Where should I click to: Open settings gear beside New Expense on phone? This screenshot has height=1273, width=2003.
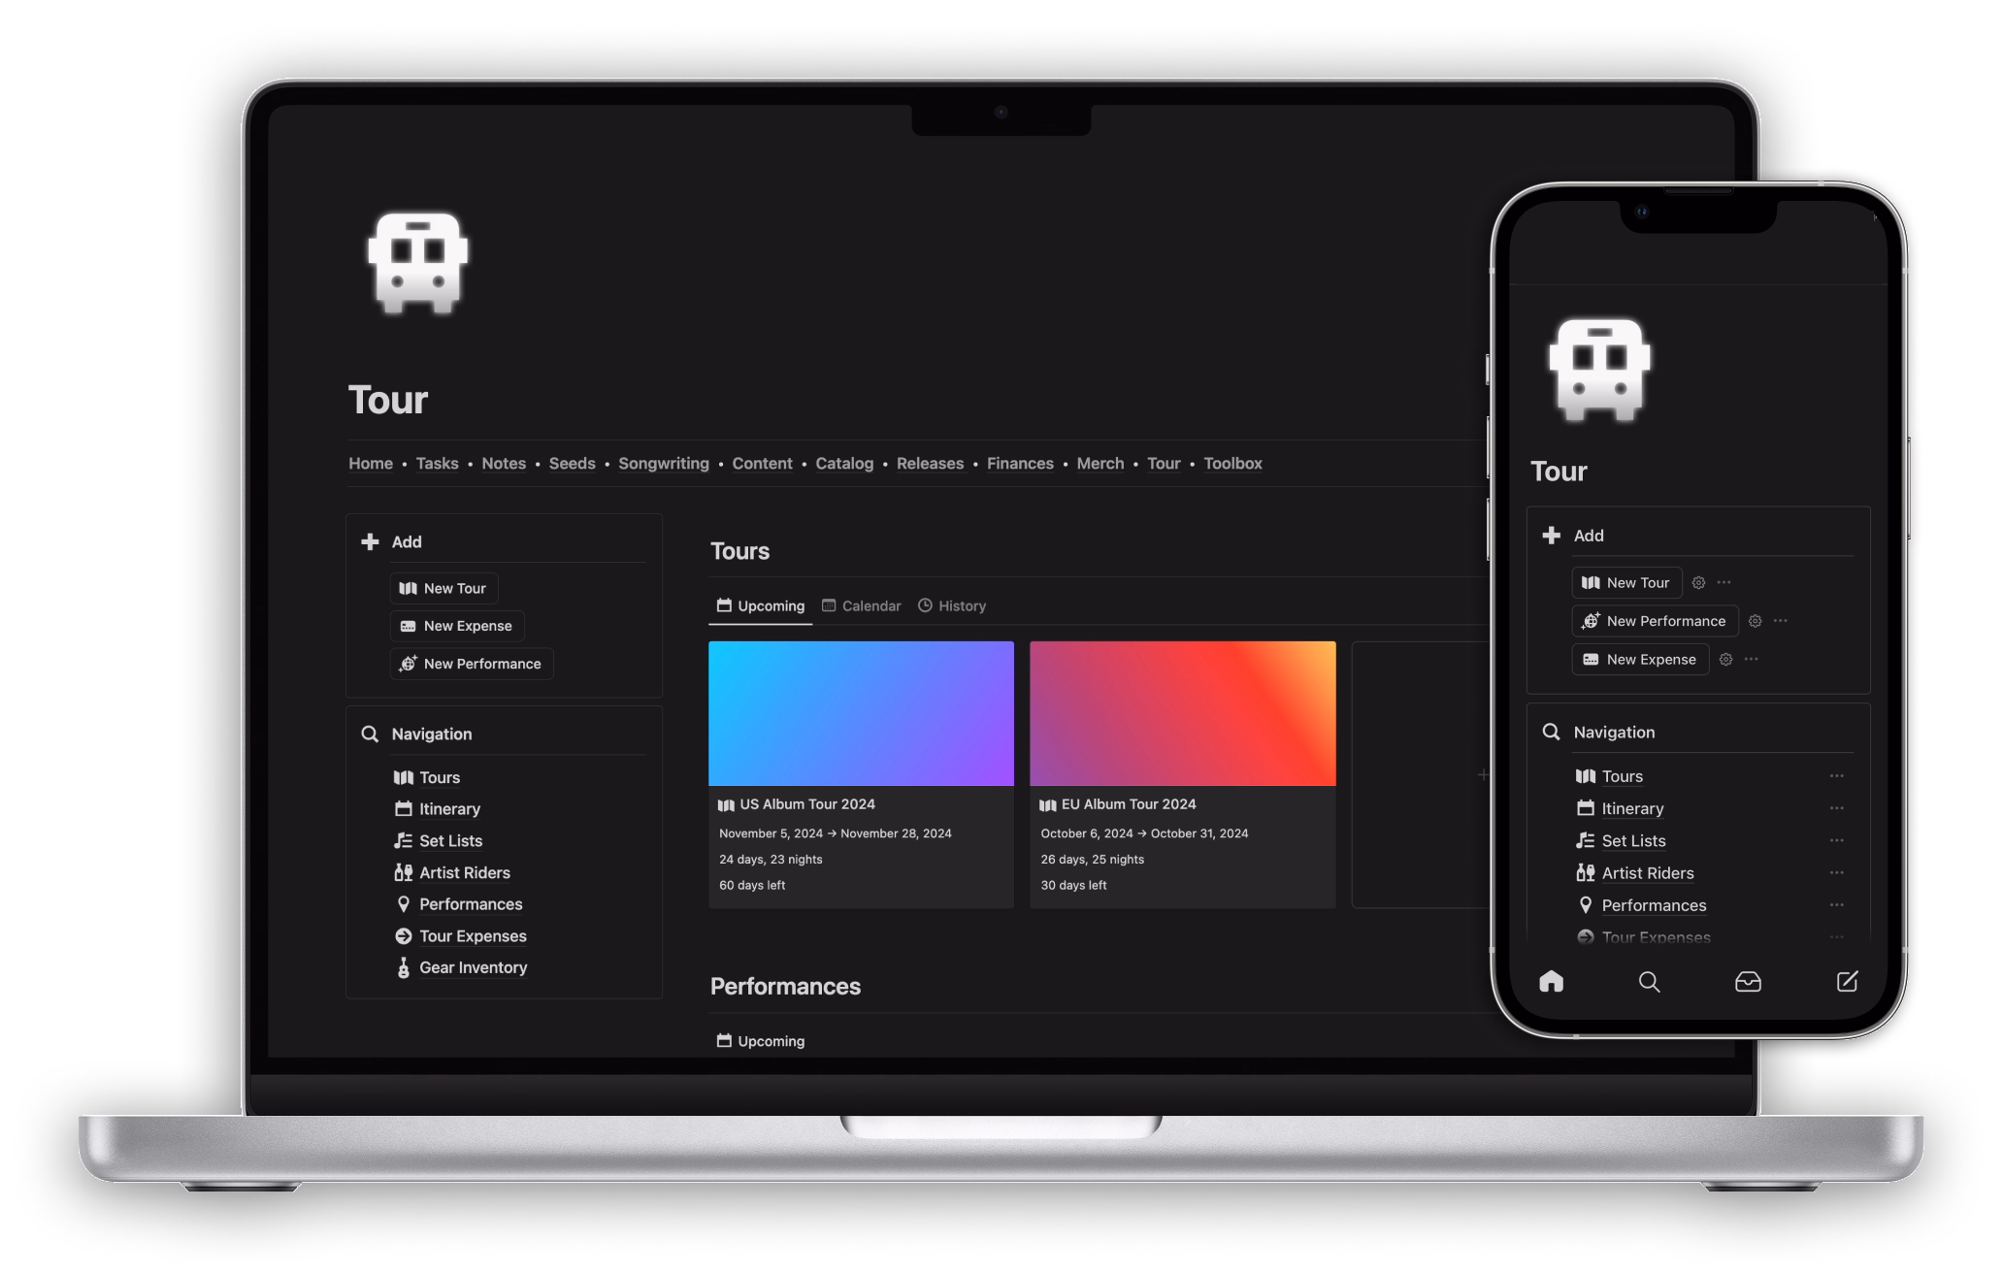pyautogui.click(x=1725, y=659)
